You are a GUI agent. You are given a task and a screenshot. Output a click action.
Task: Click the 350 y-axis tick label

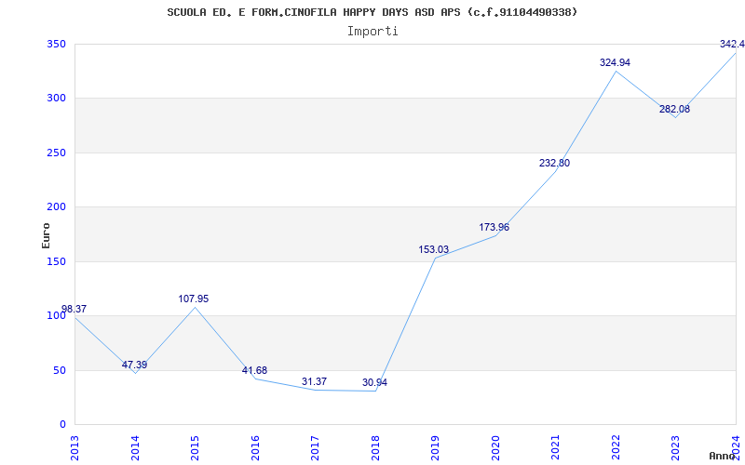coord(56,44)
